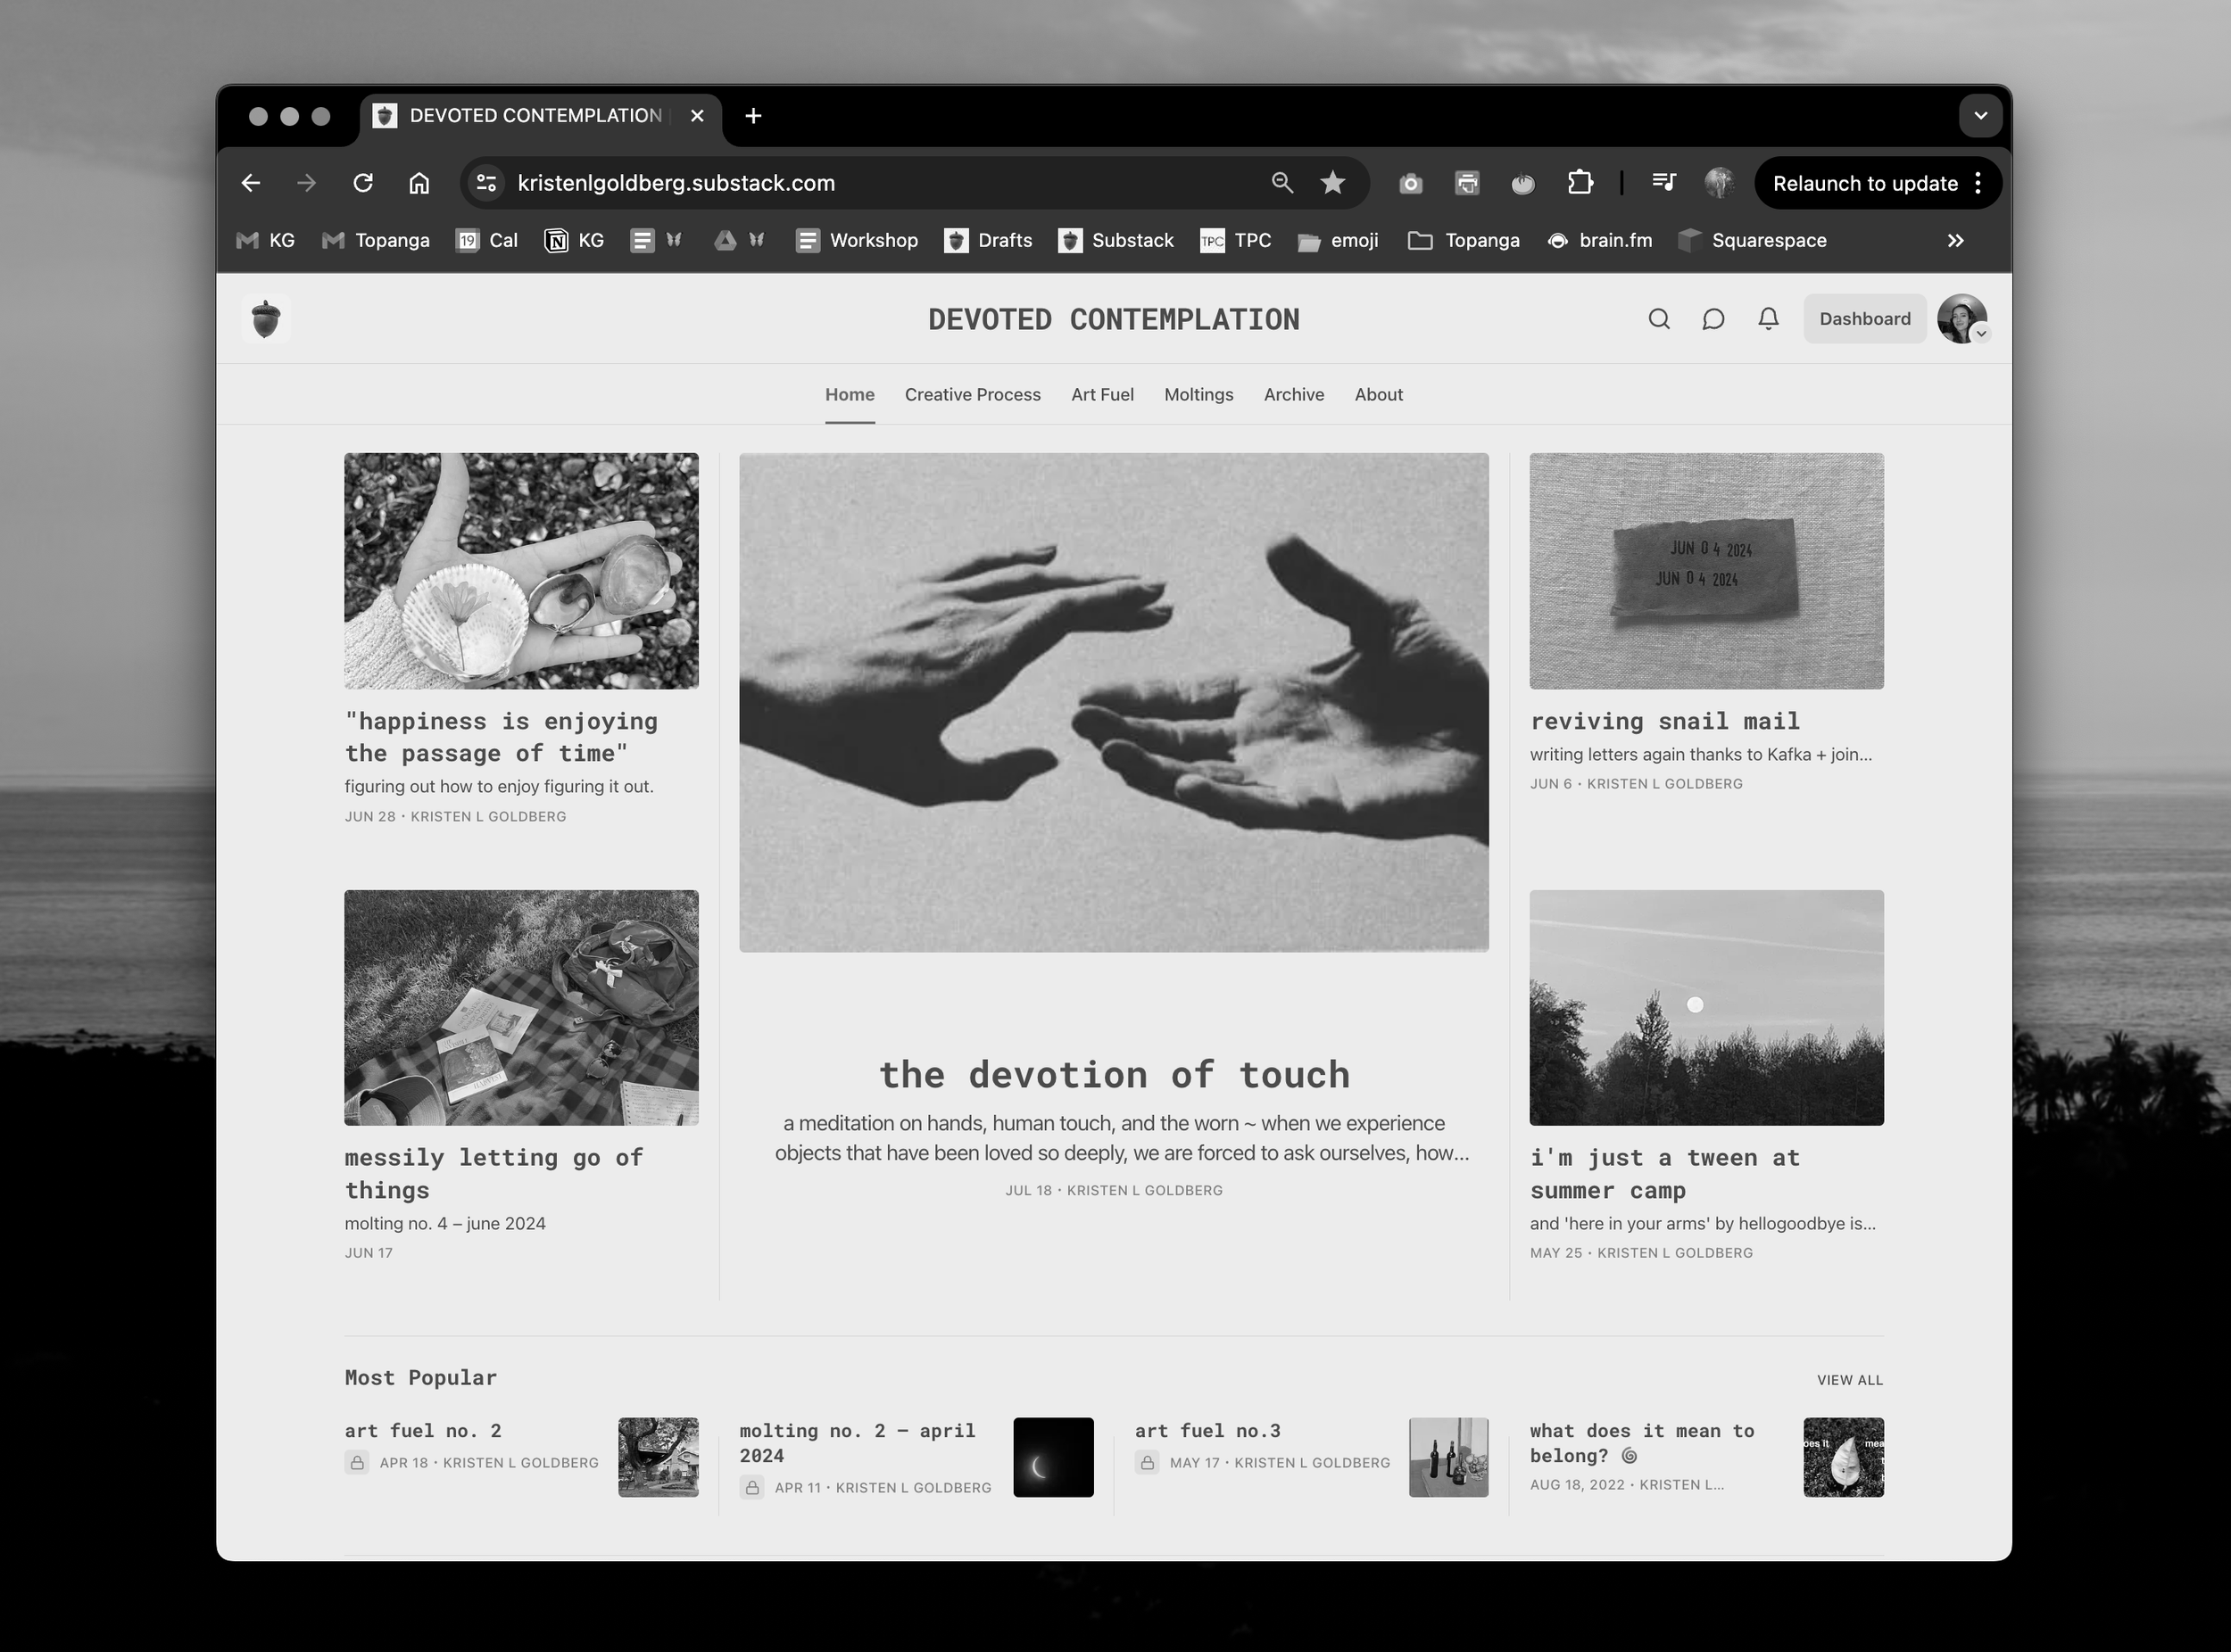
Task: Click VIEW ALL for Most Popular
Action: [1849, 1380]
